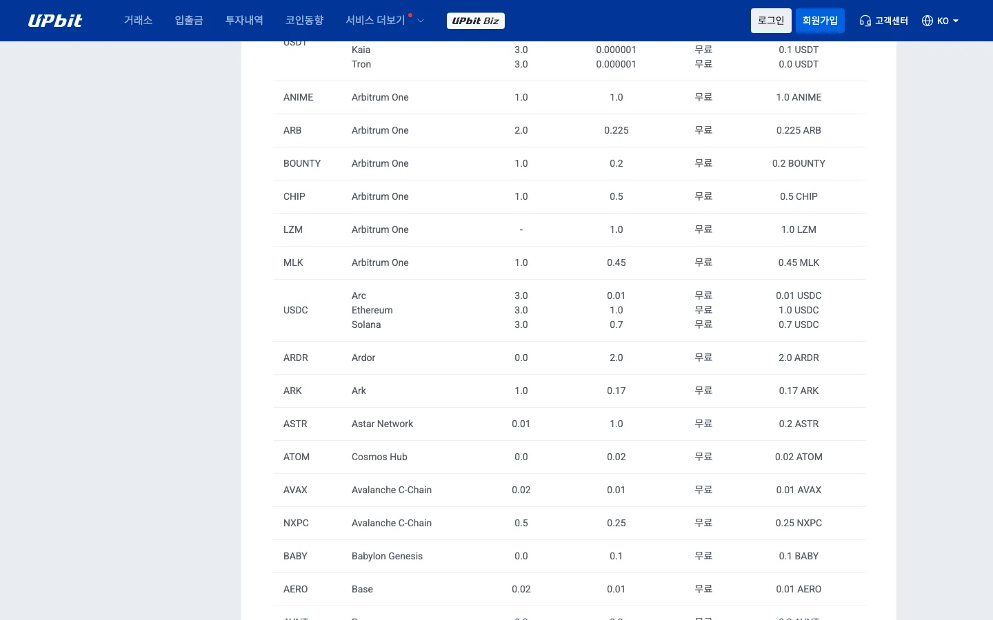Click the 0.1 BABY fee value

coord(799,556)
